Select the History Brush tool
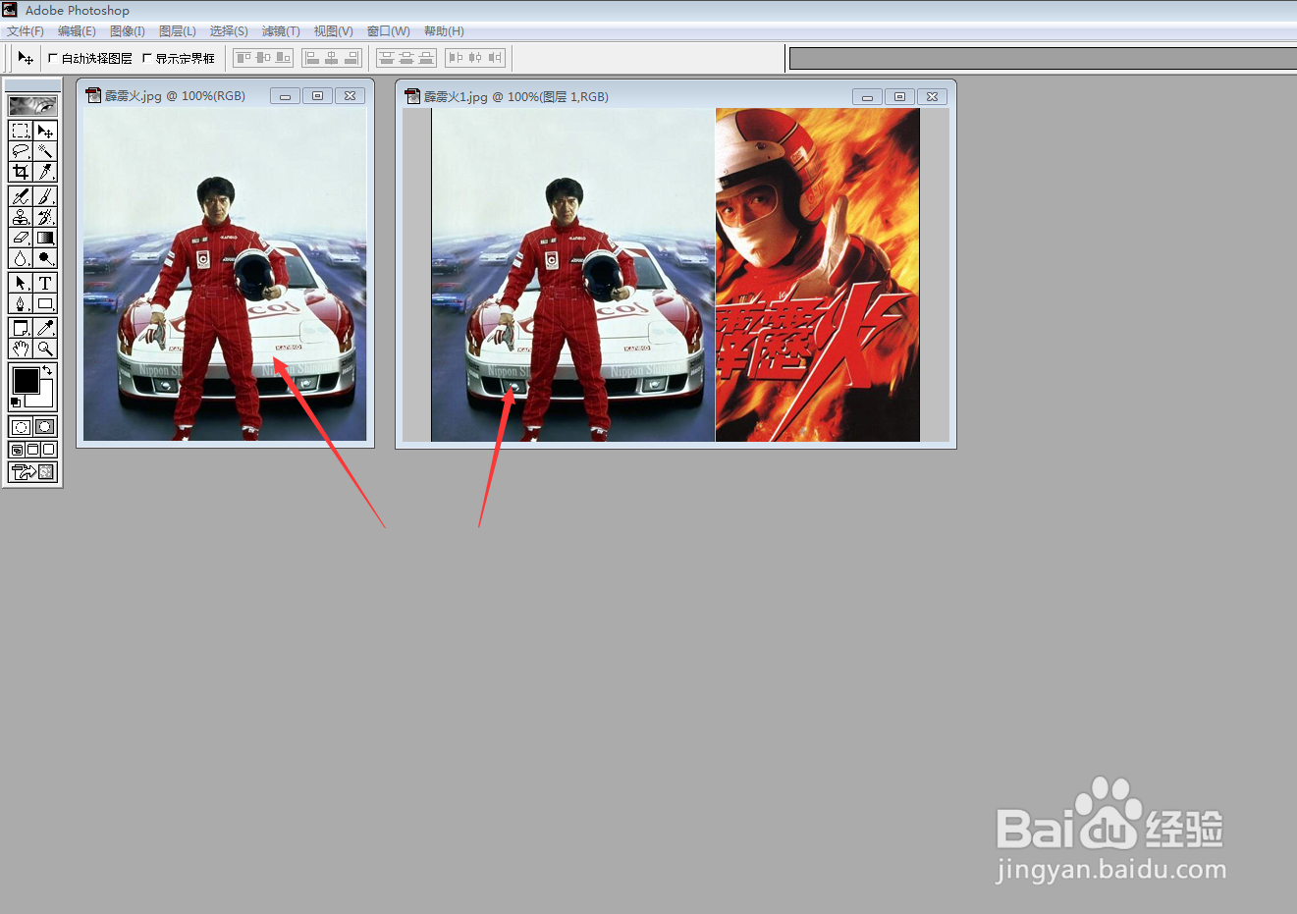This screenshot has width=1297, height=914. 45,217
